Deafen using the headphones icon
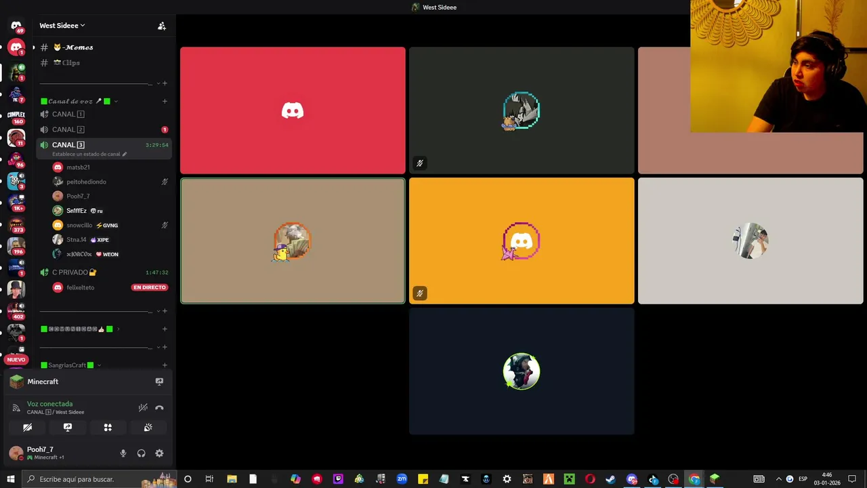 (141, 453)
